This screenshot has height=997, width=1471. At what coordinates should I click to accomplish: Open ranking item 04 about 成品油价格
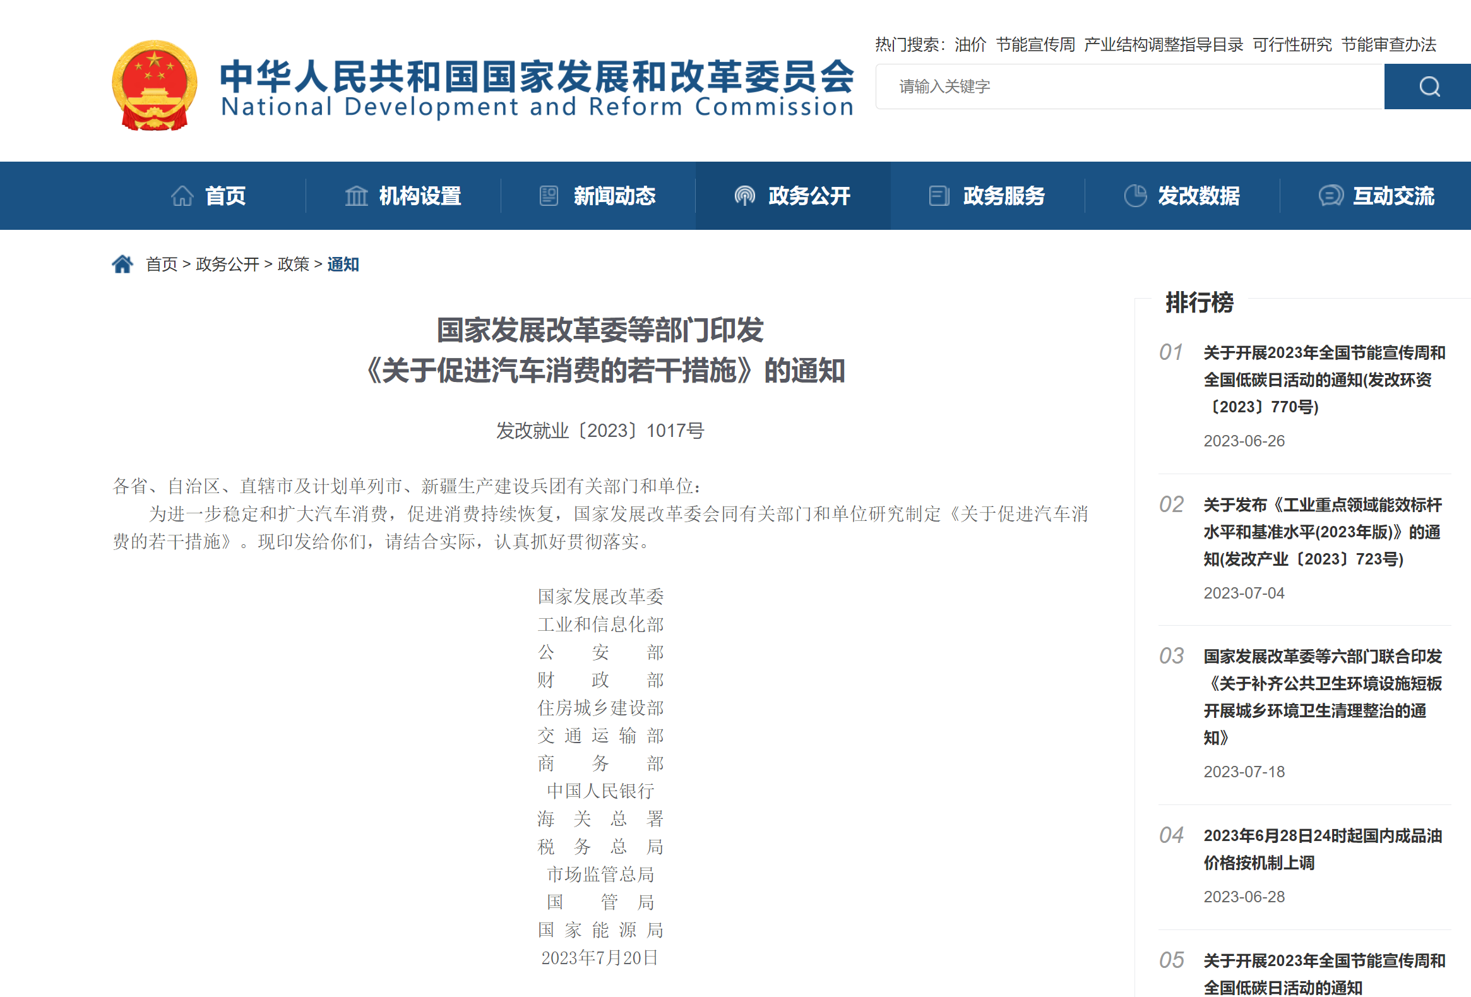[1321, 849]
